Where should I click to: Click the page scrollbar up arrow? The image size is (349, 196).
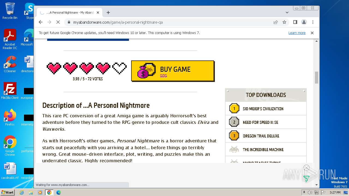coord(317,41)
